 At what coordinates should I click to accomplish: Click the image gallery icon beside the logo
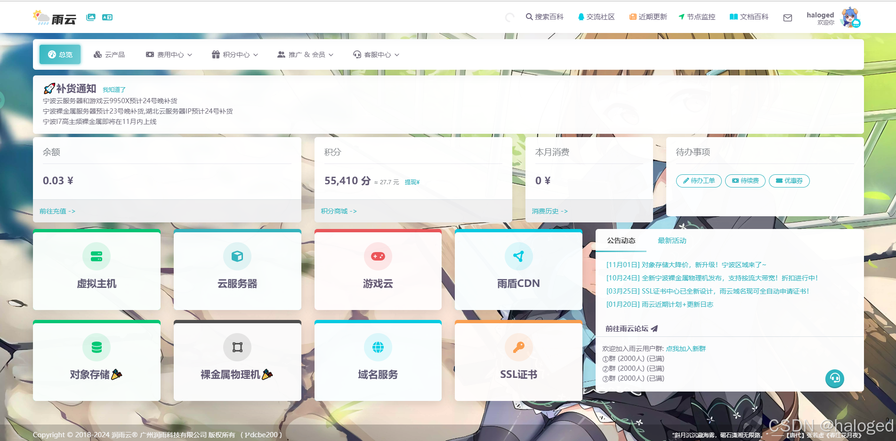(91, 17)
